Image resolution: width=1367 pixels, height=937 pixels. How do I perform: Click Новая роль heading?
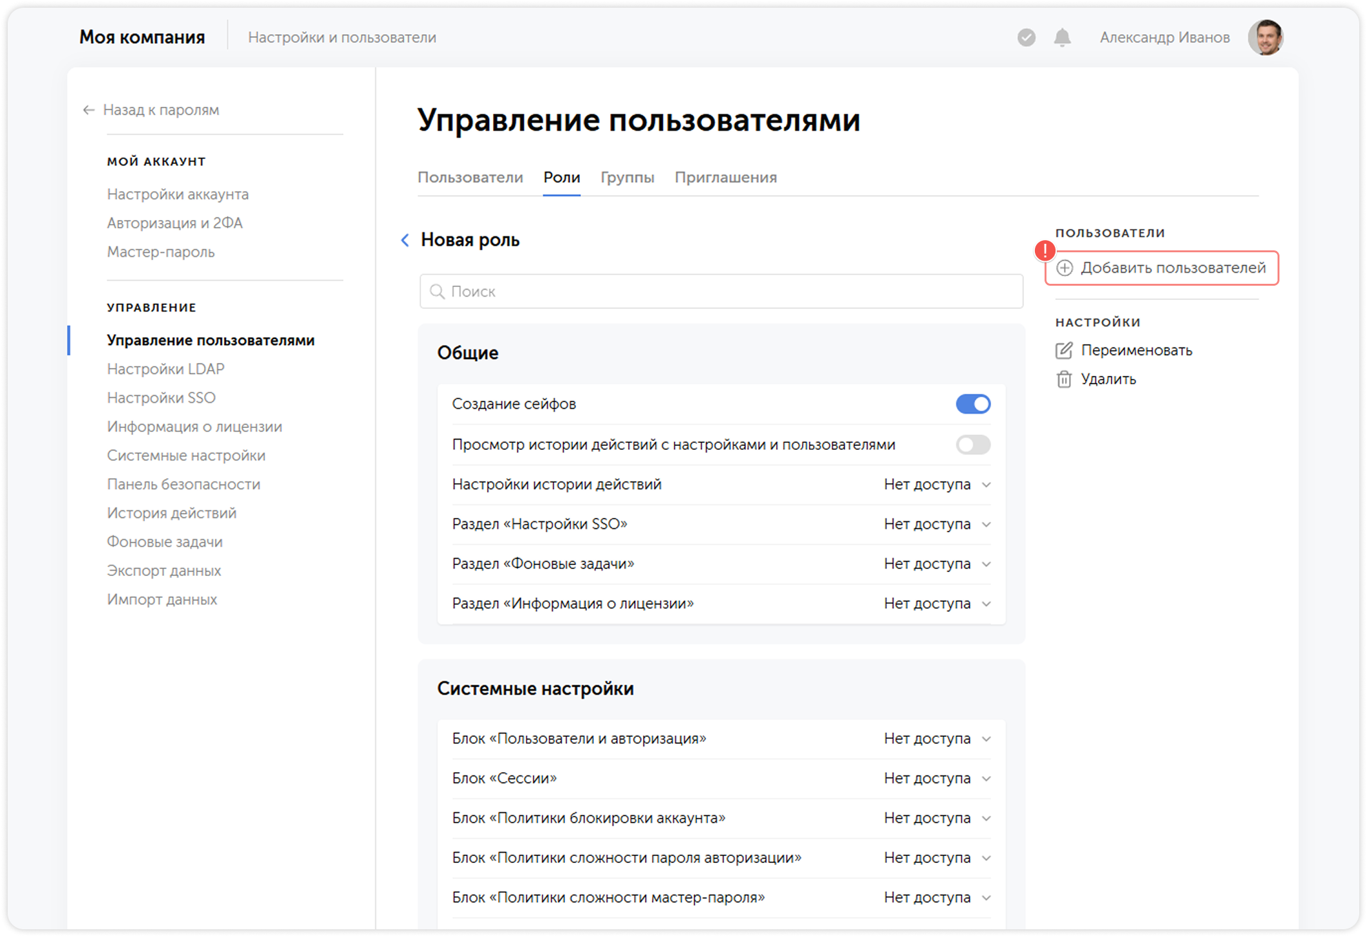[470, 240]
